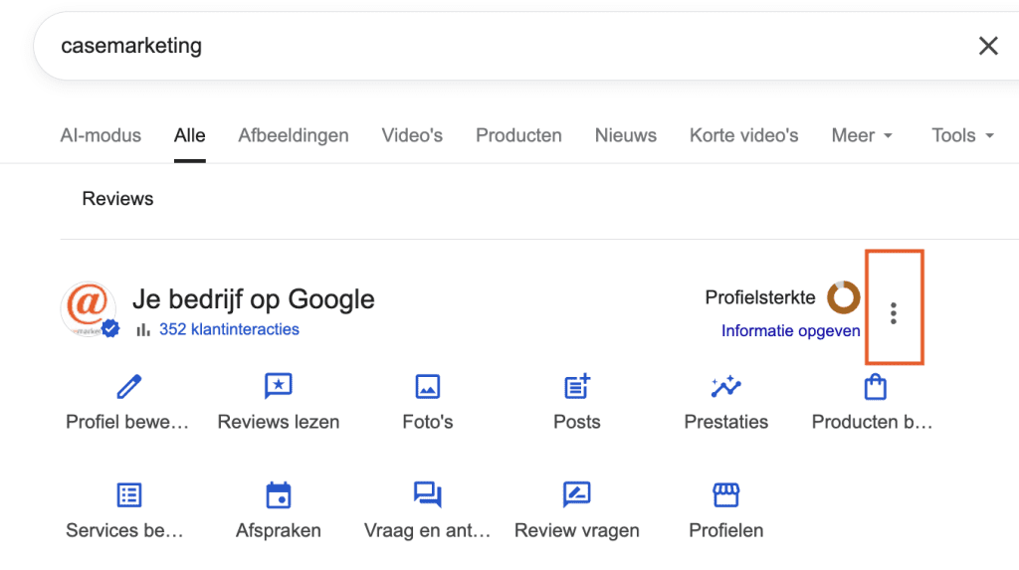This screenshot has height=570, width=1019.
Task: Open the Prestaties sparkline icon
Action: click(x=725, y=386)
